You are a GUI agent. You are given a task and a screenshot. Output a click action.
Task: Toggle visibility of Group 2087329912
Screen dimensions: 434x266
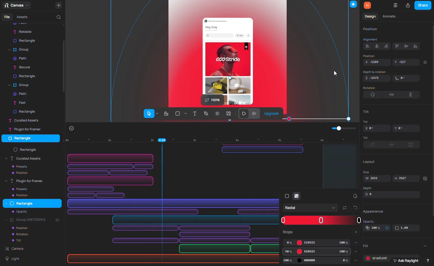pyautogui.click(x=57, y=220)
